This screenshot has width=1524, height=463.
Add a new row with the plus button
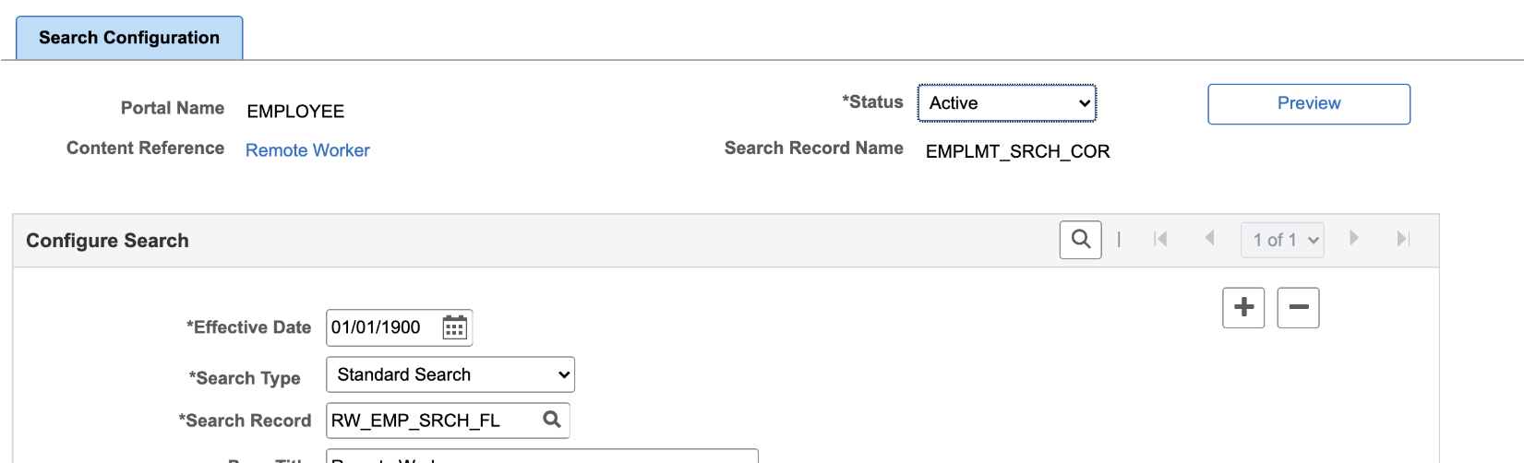tap(1243, 307)
